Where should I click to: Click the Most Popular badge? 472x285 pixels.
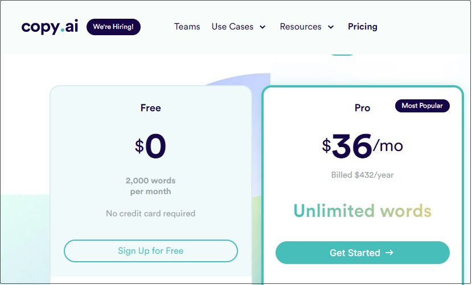pyautogui.click(x=422, y=106)
